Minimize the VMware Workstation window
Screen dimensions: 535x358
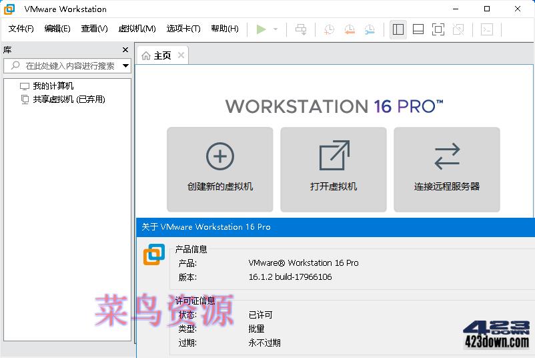pos(456,9)
